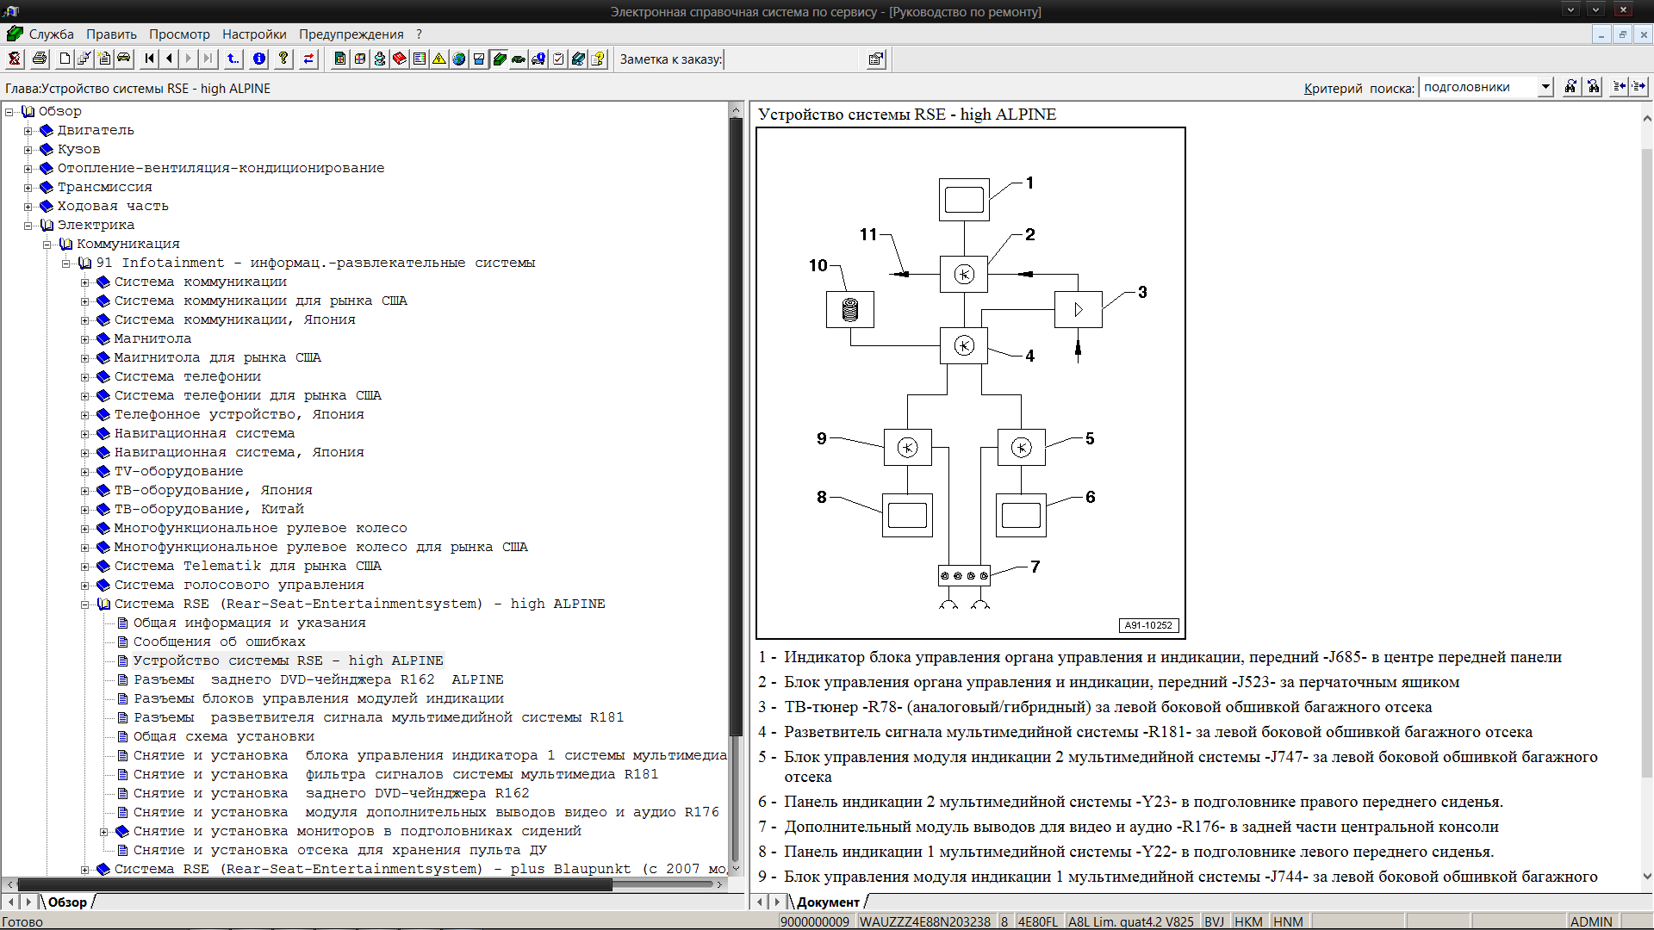
Task: Collapse the Электрика tree node
Action: pos(28,226)
